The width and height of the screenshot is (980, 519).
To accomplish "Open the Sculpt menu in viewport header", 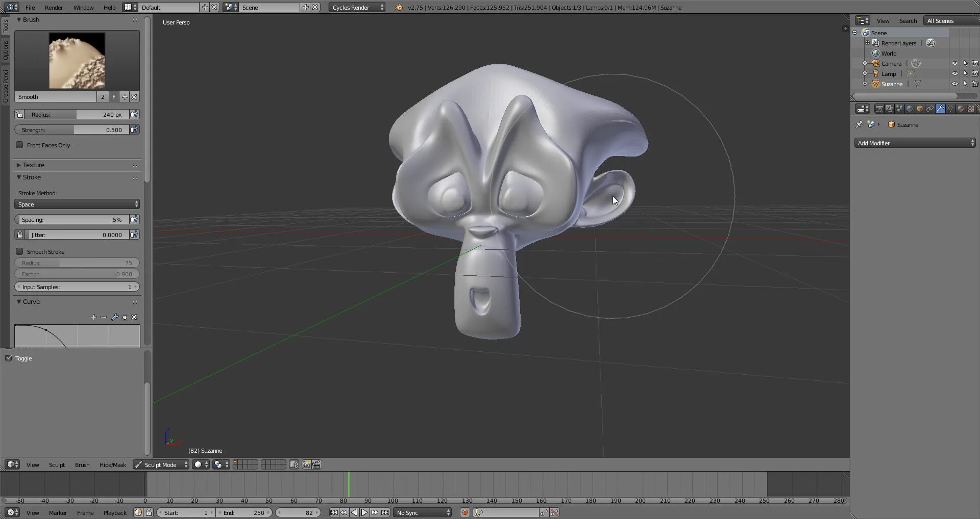I will tap(57, 464).
